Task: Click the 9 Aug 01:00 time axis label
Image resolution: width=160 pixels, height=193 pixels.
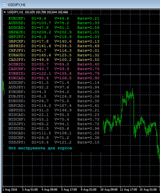Action: pos(89,190)
